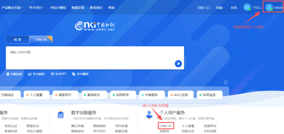Expand the 充值 dropdown menu

coord(220,8)
